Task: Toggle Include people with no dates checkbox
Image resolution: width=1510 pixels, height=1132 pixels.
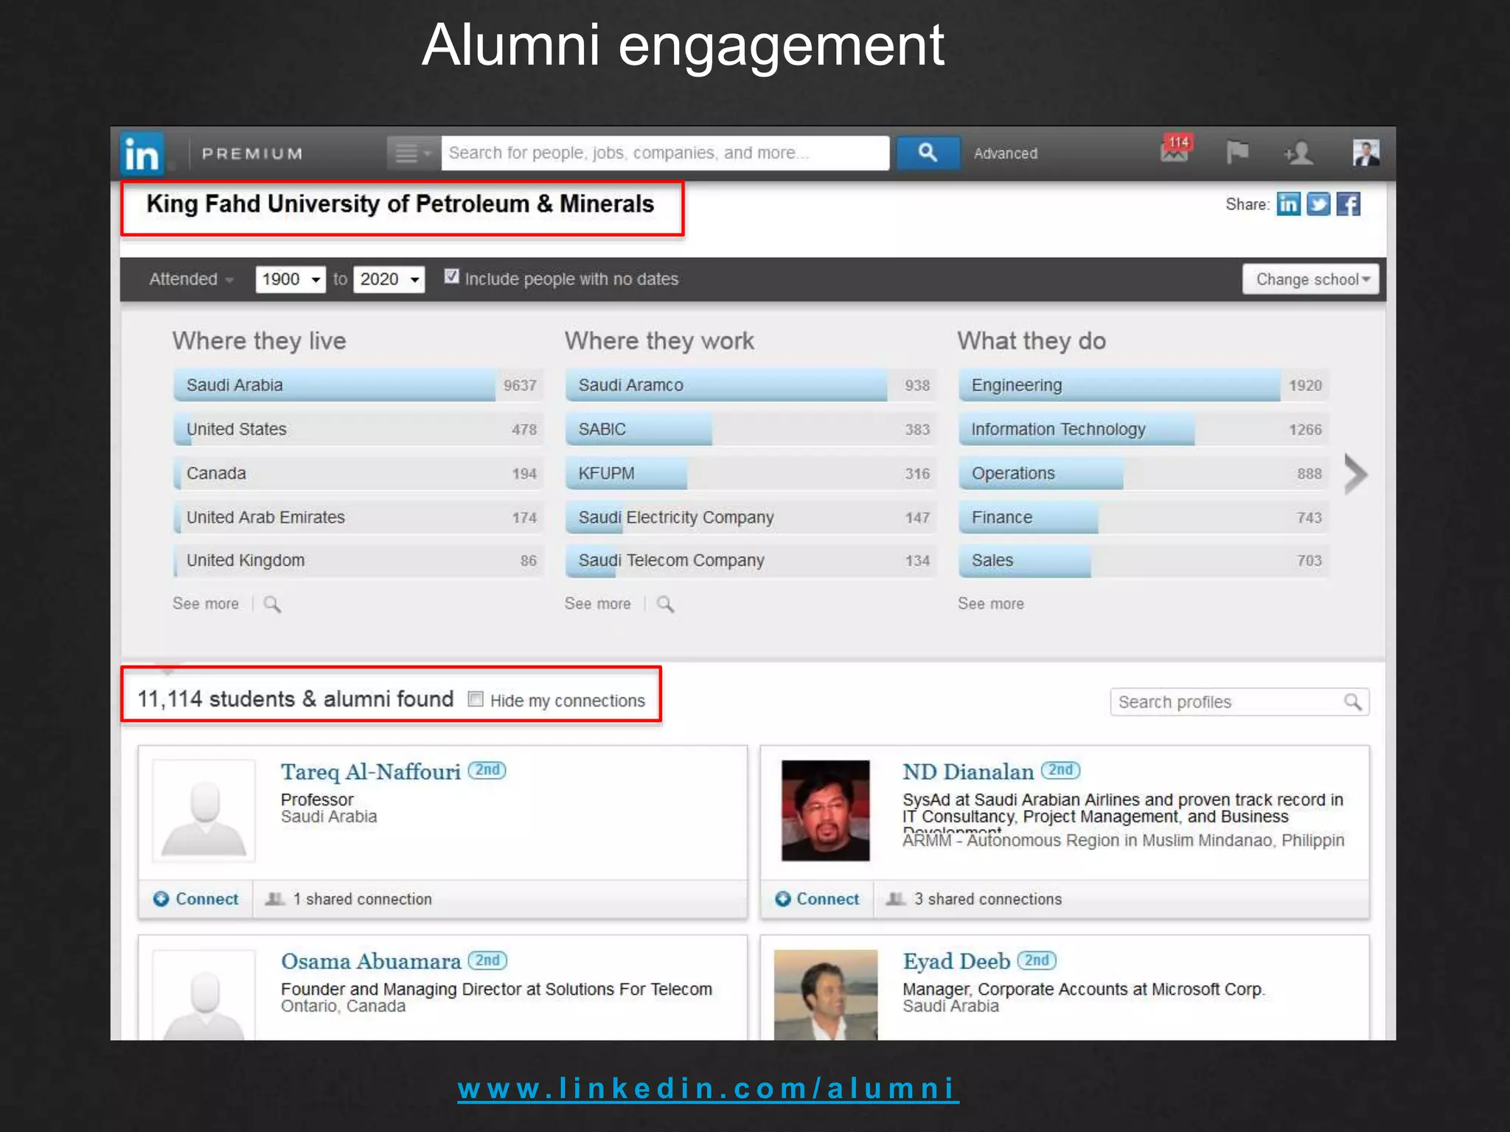Action: (x=452, y=277)
